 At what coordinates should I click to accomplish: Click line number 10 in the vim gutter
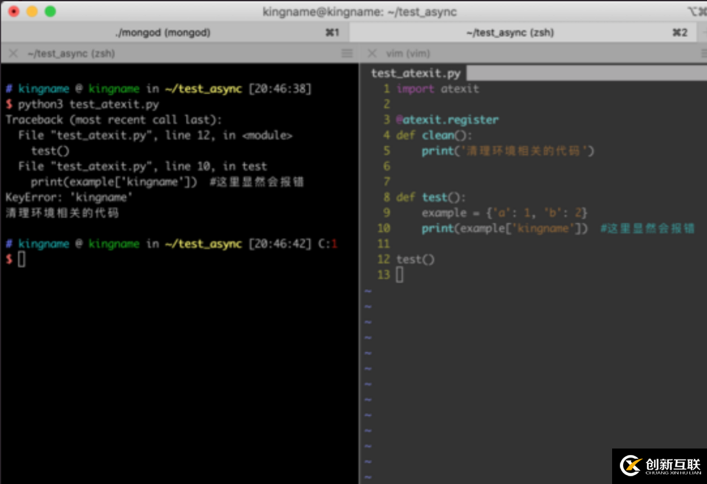pos(384,228)
